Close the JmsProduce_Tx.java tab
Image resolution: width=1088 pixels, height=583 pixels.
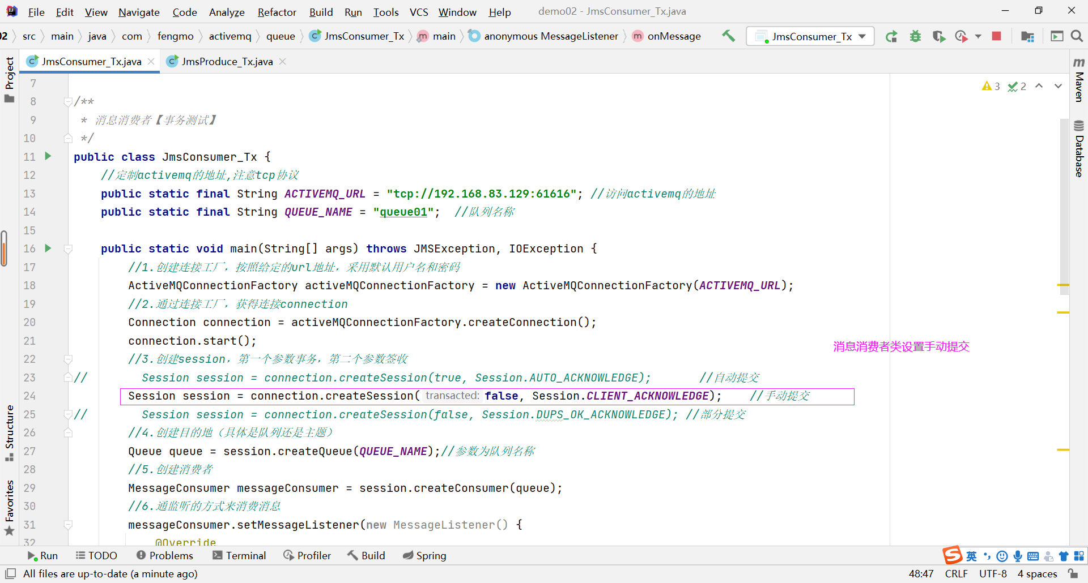click(282, 61)
